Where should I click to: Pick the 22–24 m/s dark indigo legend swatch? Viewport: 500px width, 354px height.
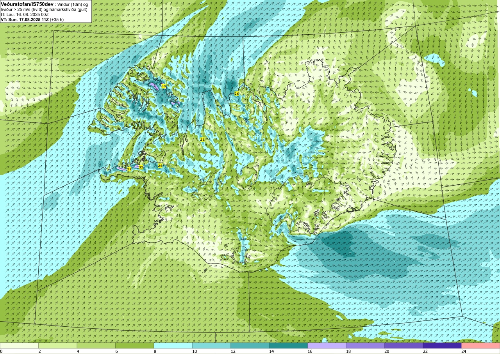(x=442, y=346)
